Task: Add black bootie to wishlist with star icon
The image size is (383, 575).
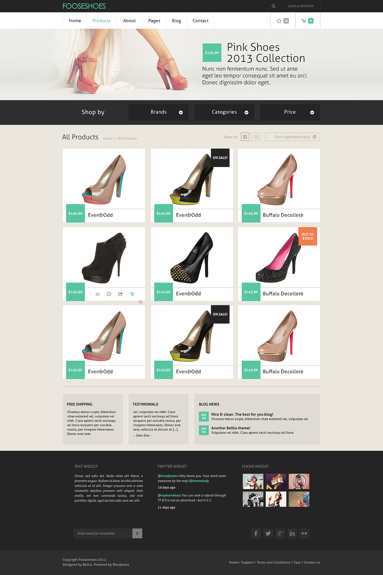Action: [109, 294]
